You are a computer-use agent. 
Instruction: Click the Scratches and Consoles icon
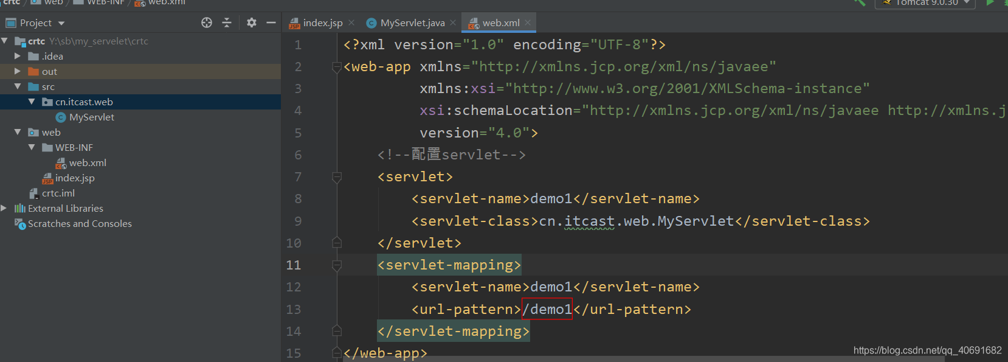(x=20, y=223)
